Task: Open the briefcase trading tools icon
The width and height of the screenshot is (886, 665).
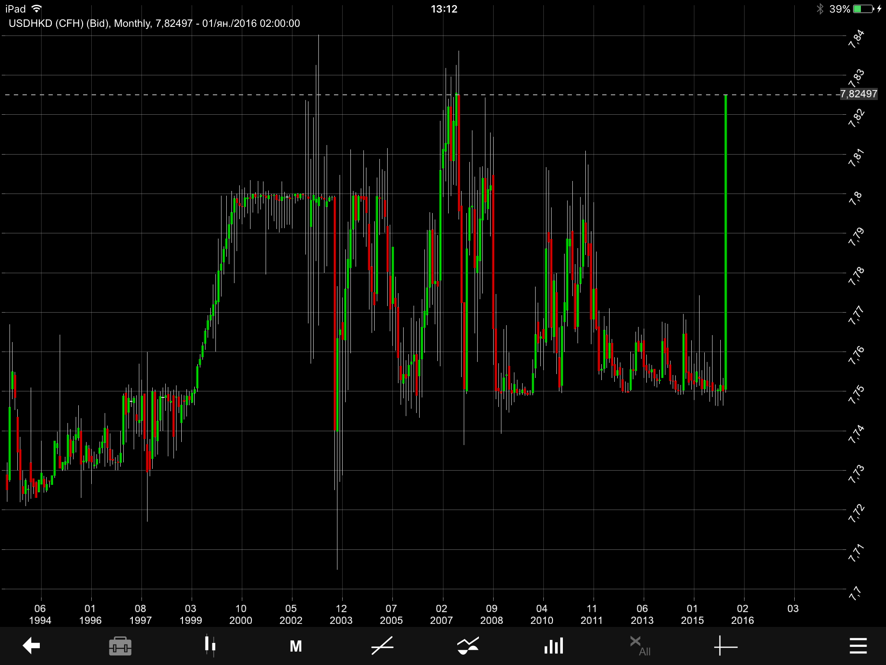Action: tap(120, 646)
